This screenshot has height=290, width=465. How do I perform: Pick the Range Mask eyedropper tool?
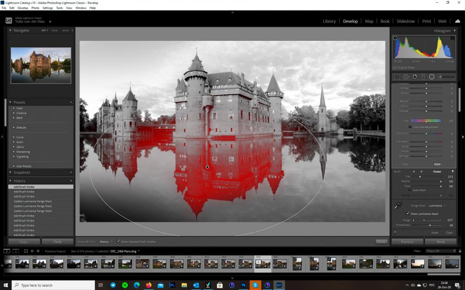click(398, 206)
